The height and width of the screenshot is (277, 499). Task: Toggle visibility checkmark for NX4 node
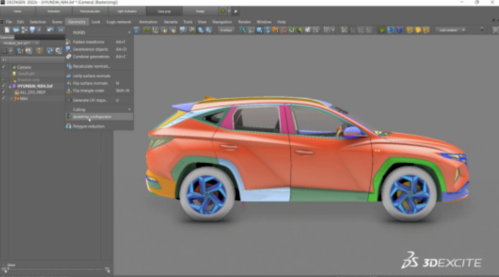[4, 98]
